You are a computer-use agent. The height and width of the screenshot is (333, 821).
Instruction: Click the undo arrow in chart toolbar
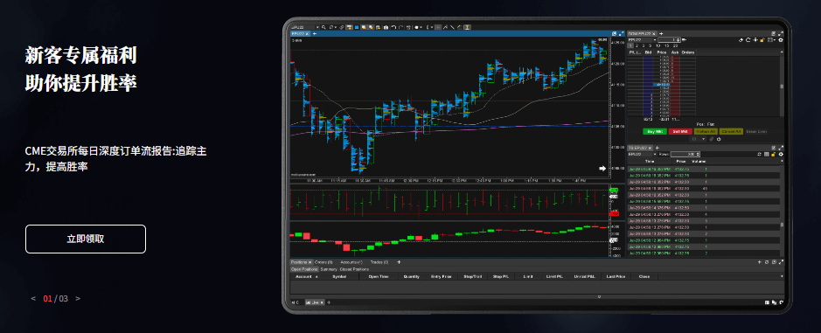393,27
